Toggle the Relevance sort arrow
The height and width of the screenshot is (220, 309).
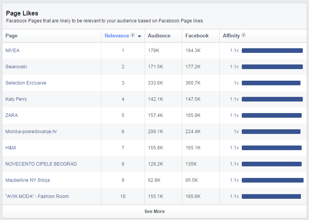(x=139, y=36)
